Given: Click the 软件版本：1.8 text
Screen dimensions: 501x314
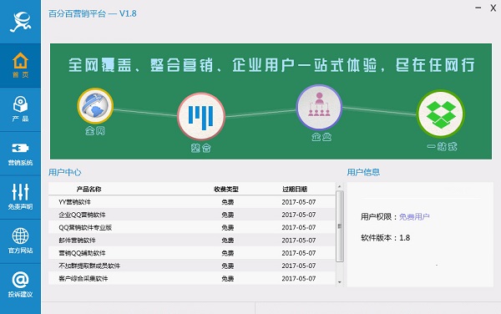Looking at the screenshot, I should (x=385, y=238).
